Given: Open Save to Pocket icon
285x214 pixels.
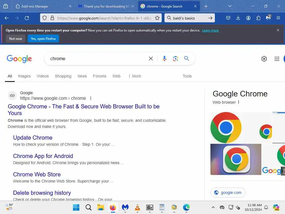Looking at the screenshot, I should pos(228,18).
